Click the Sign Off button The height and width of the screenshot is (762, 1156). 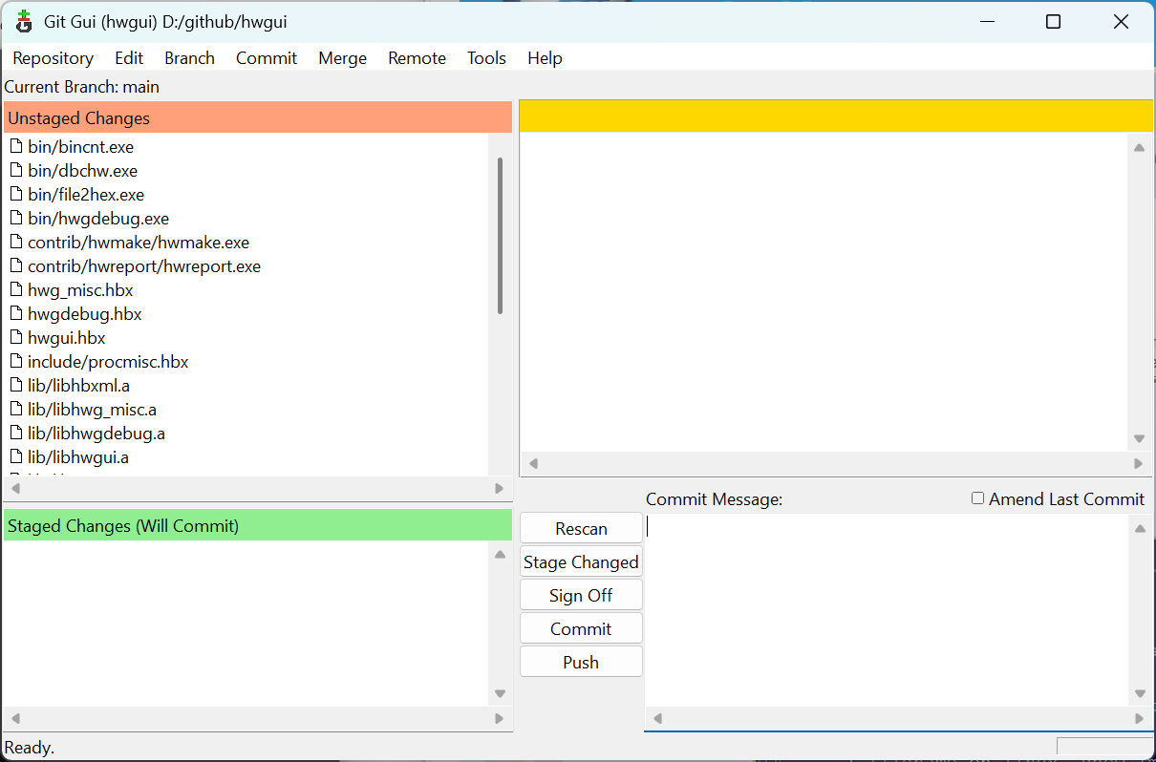pos(581,596)
